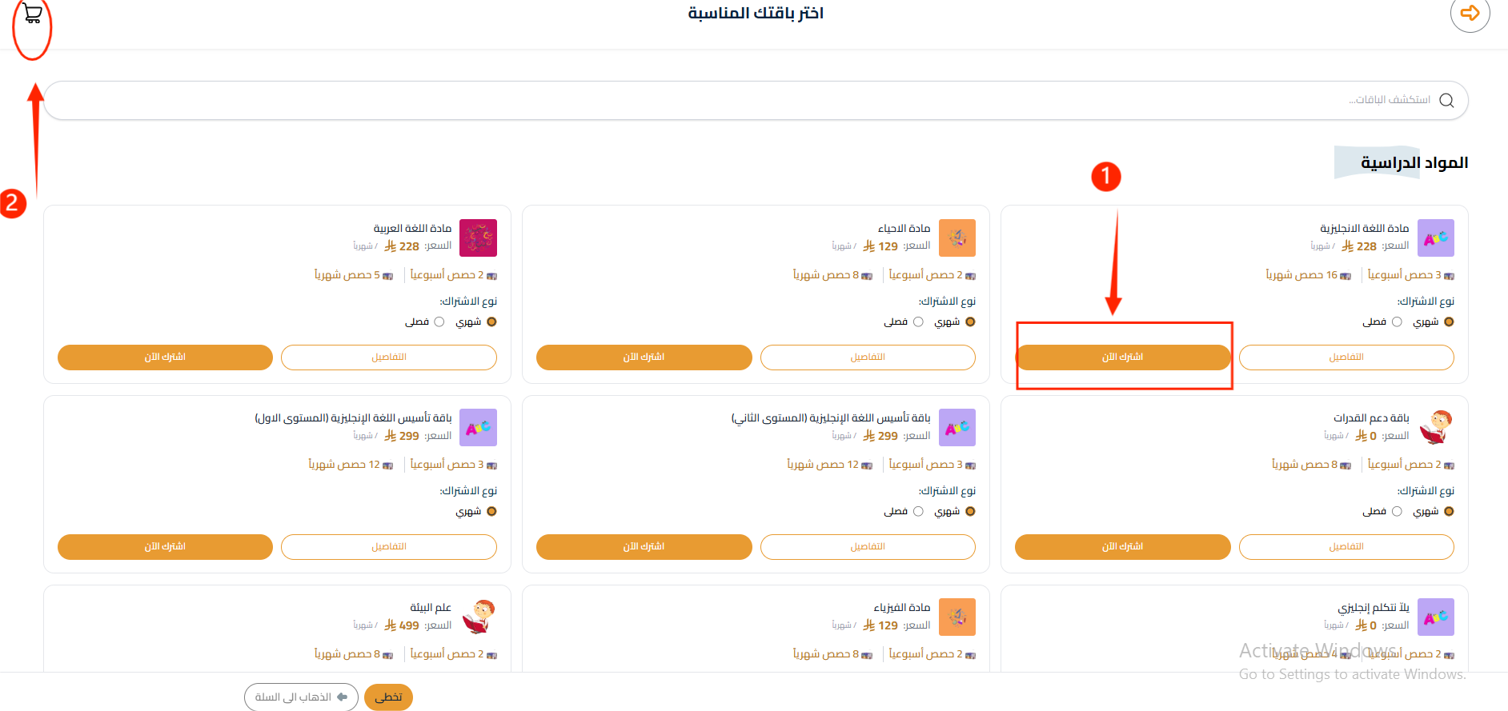Click the تخطى skip button
The width and height of the screenshot is (1508, 711).
(388, 697)
